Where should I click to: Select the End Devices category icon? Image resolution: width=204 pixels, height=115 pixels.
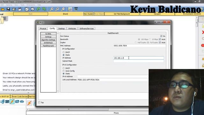point(2,102)
